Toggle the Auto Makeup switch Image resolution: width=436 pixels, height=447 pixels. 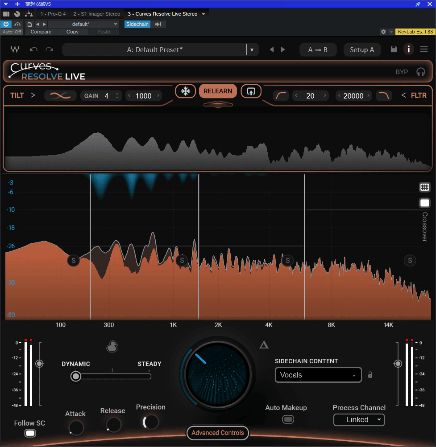click(288, 419)
